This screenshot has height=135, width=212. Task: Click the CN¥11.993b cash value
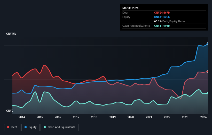(x=162, y=26)
